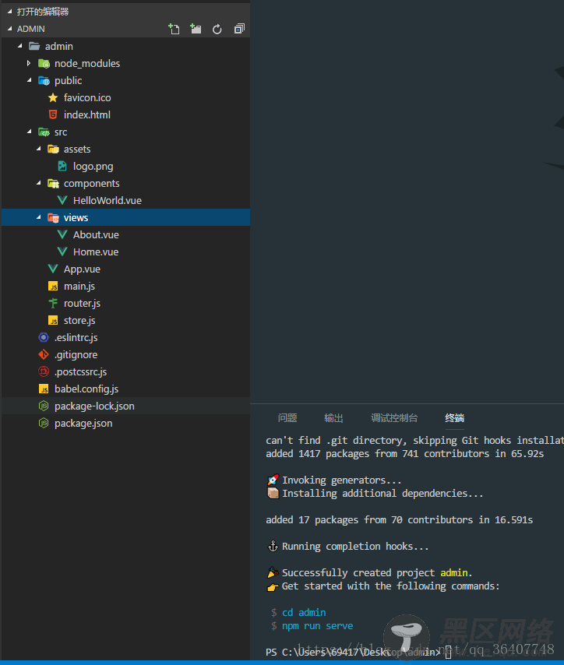Switch to the 问题 panel tab
Screen dimensions: 564x665
pyautogui.click(x=287, y=418)
